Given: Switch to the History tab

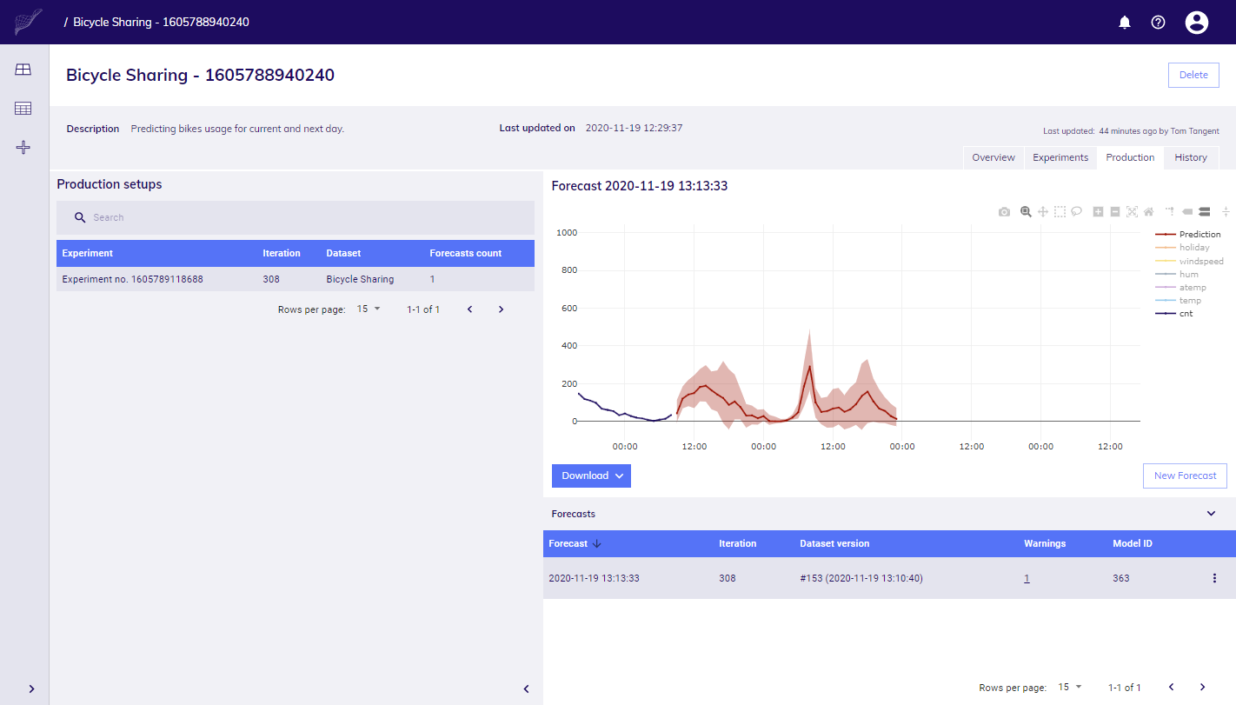Looking at the screenshot, I should click(x=1191, y=157).
